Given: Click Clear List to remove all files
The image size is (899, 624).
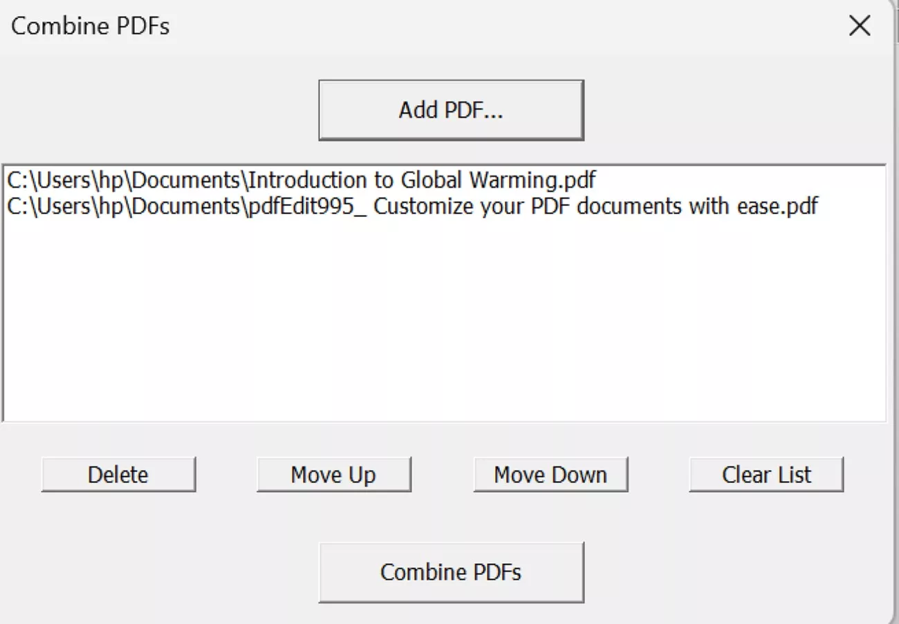Looking at the screenshot, I should (x=765, y=474).
